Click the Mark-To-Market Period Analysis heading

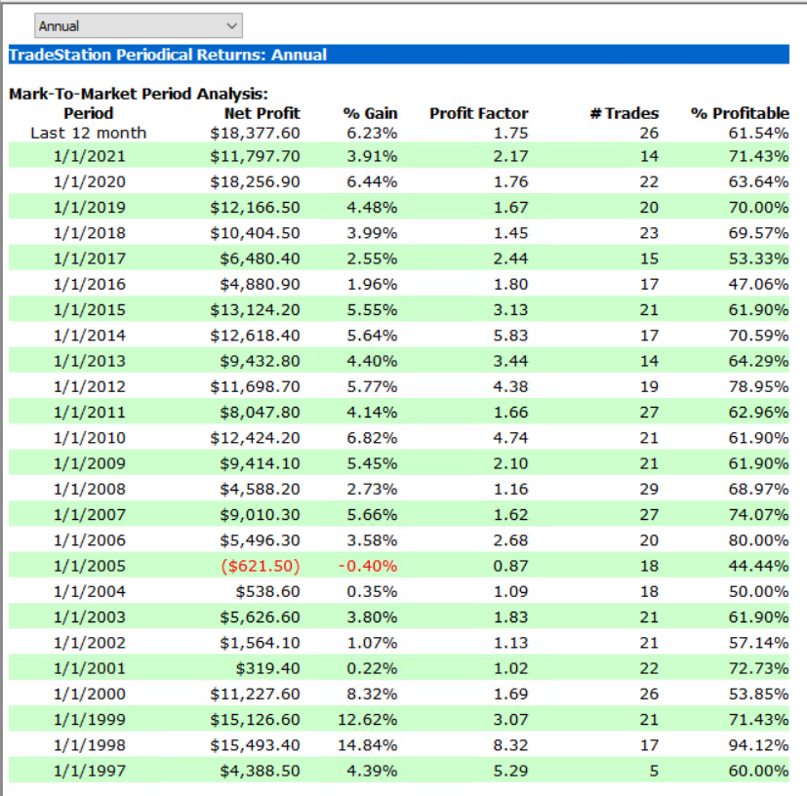[138, 95]
